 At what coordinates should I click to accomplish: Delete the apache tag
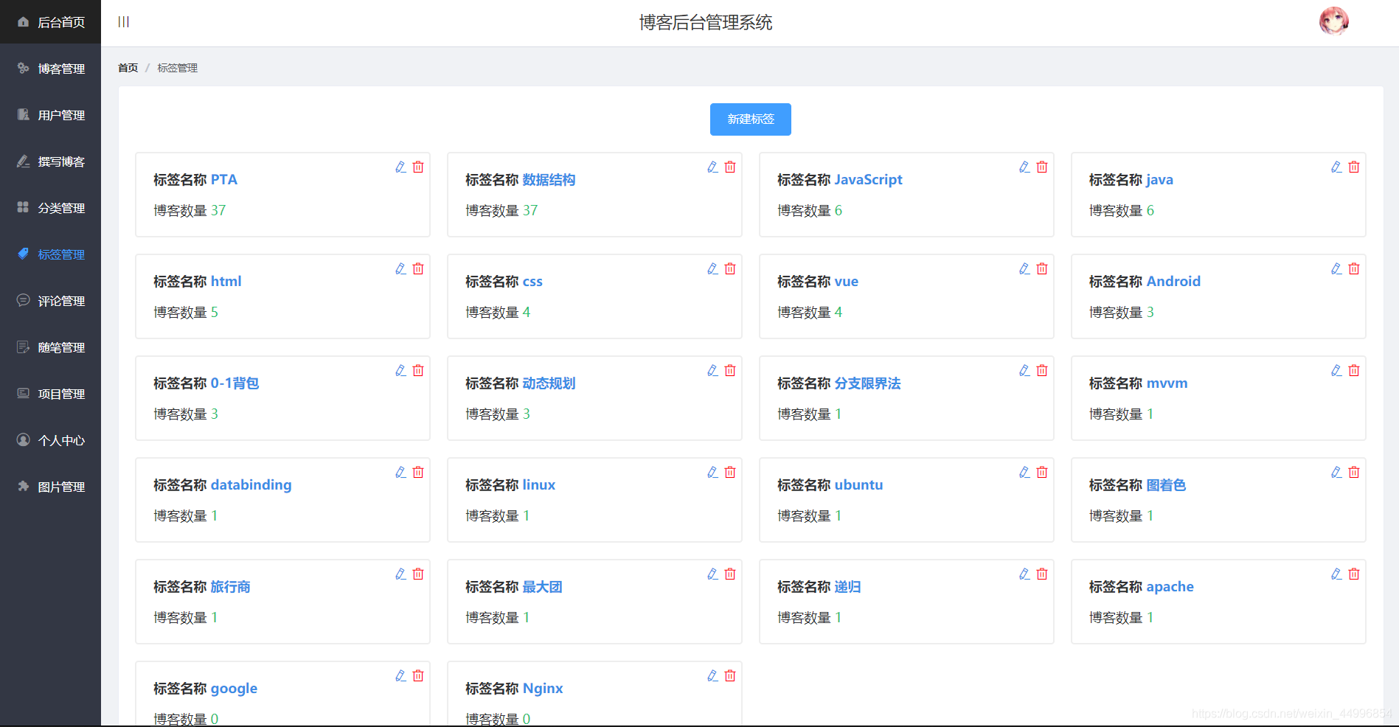coord(1354,574)
